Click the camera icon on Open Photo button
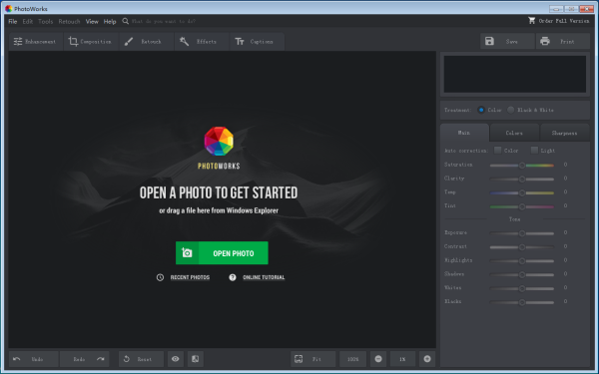This screenshot has width=599, height=374. coord(187,252)
